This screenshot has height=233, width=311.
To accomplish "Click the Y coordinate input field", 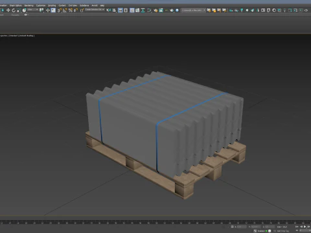I will 256,227.
